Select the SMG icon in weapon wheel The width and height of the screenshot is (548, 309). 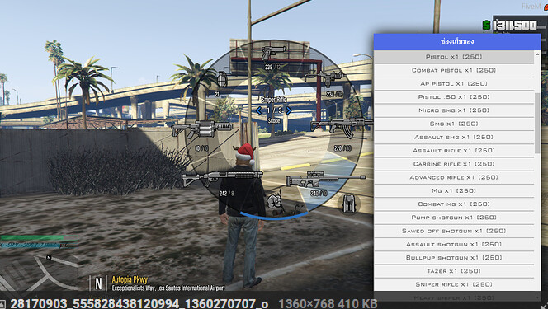[326, 78]
